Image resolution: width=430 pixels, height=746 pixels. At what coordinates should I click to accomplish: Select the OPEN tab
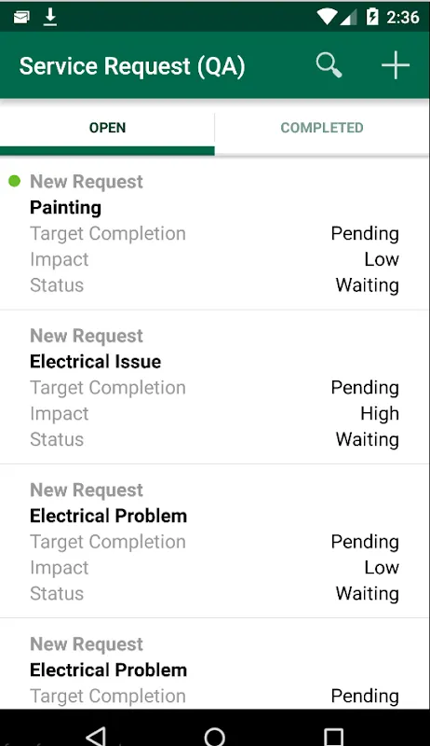[x=107, y=128]
